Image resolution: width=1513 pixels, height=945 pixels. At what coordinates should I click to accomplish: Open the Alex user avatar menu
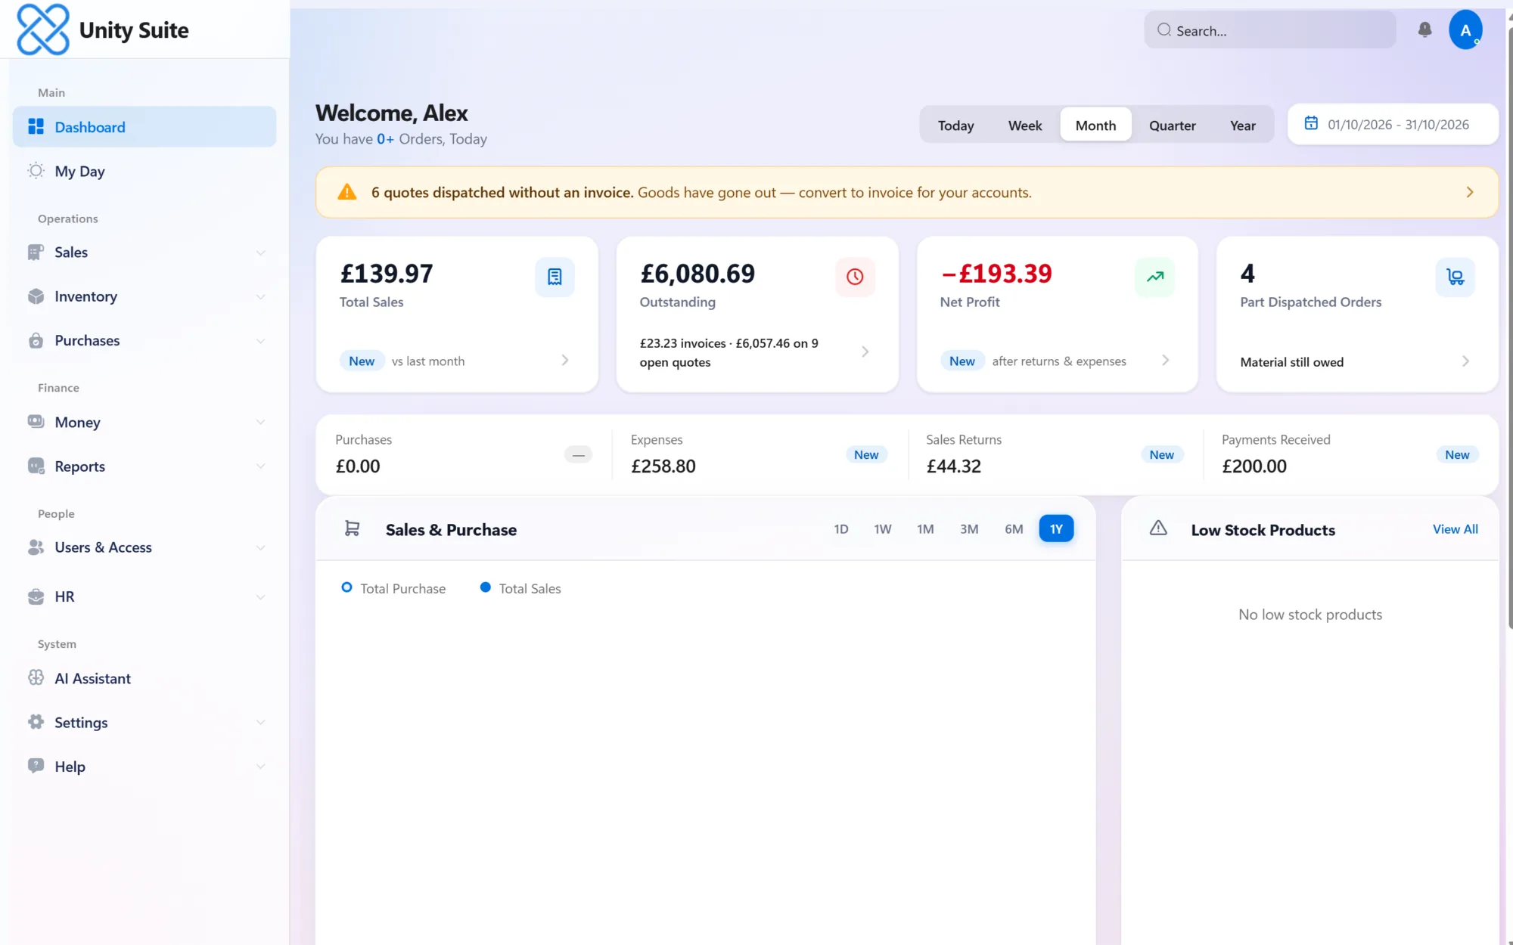[1465, 30]
